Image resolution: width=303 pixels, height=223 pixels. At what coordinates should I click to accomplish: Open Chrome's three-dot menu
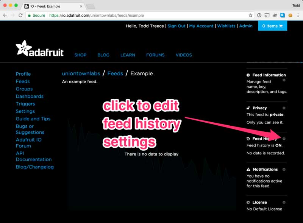click(298, 16)
